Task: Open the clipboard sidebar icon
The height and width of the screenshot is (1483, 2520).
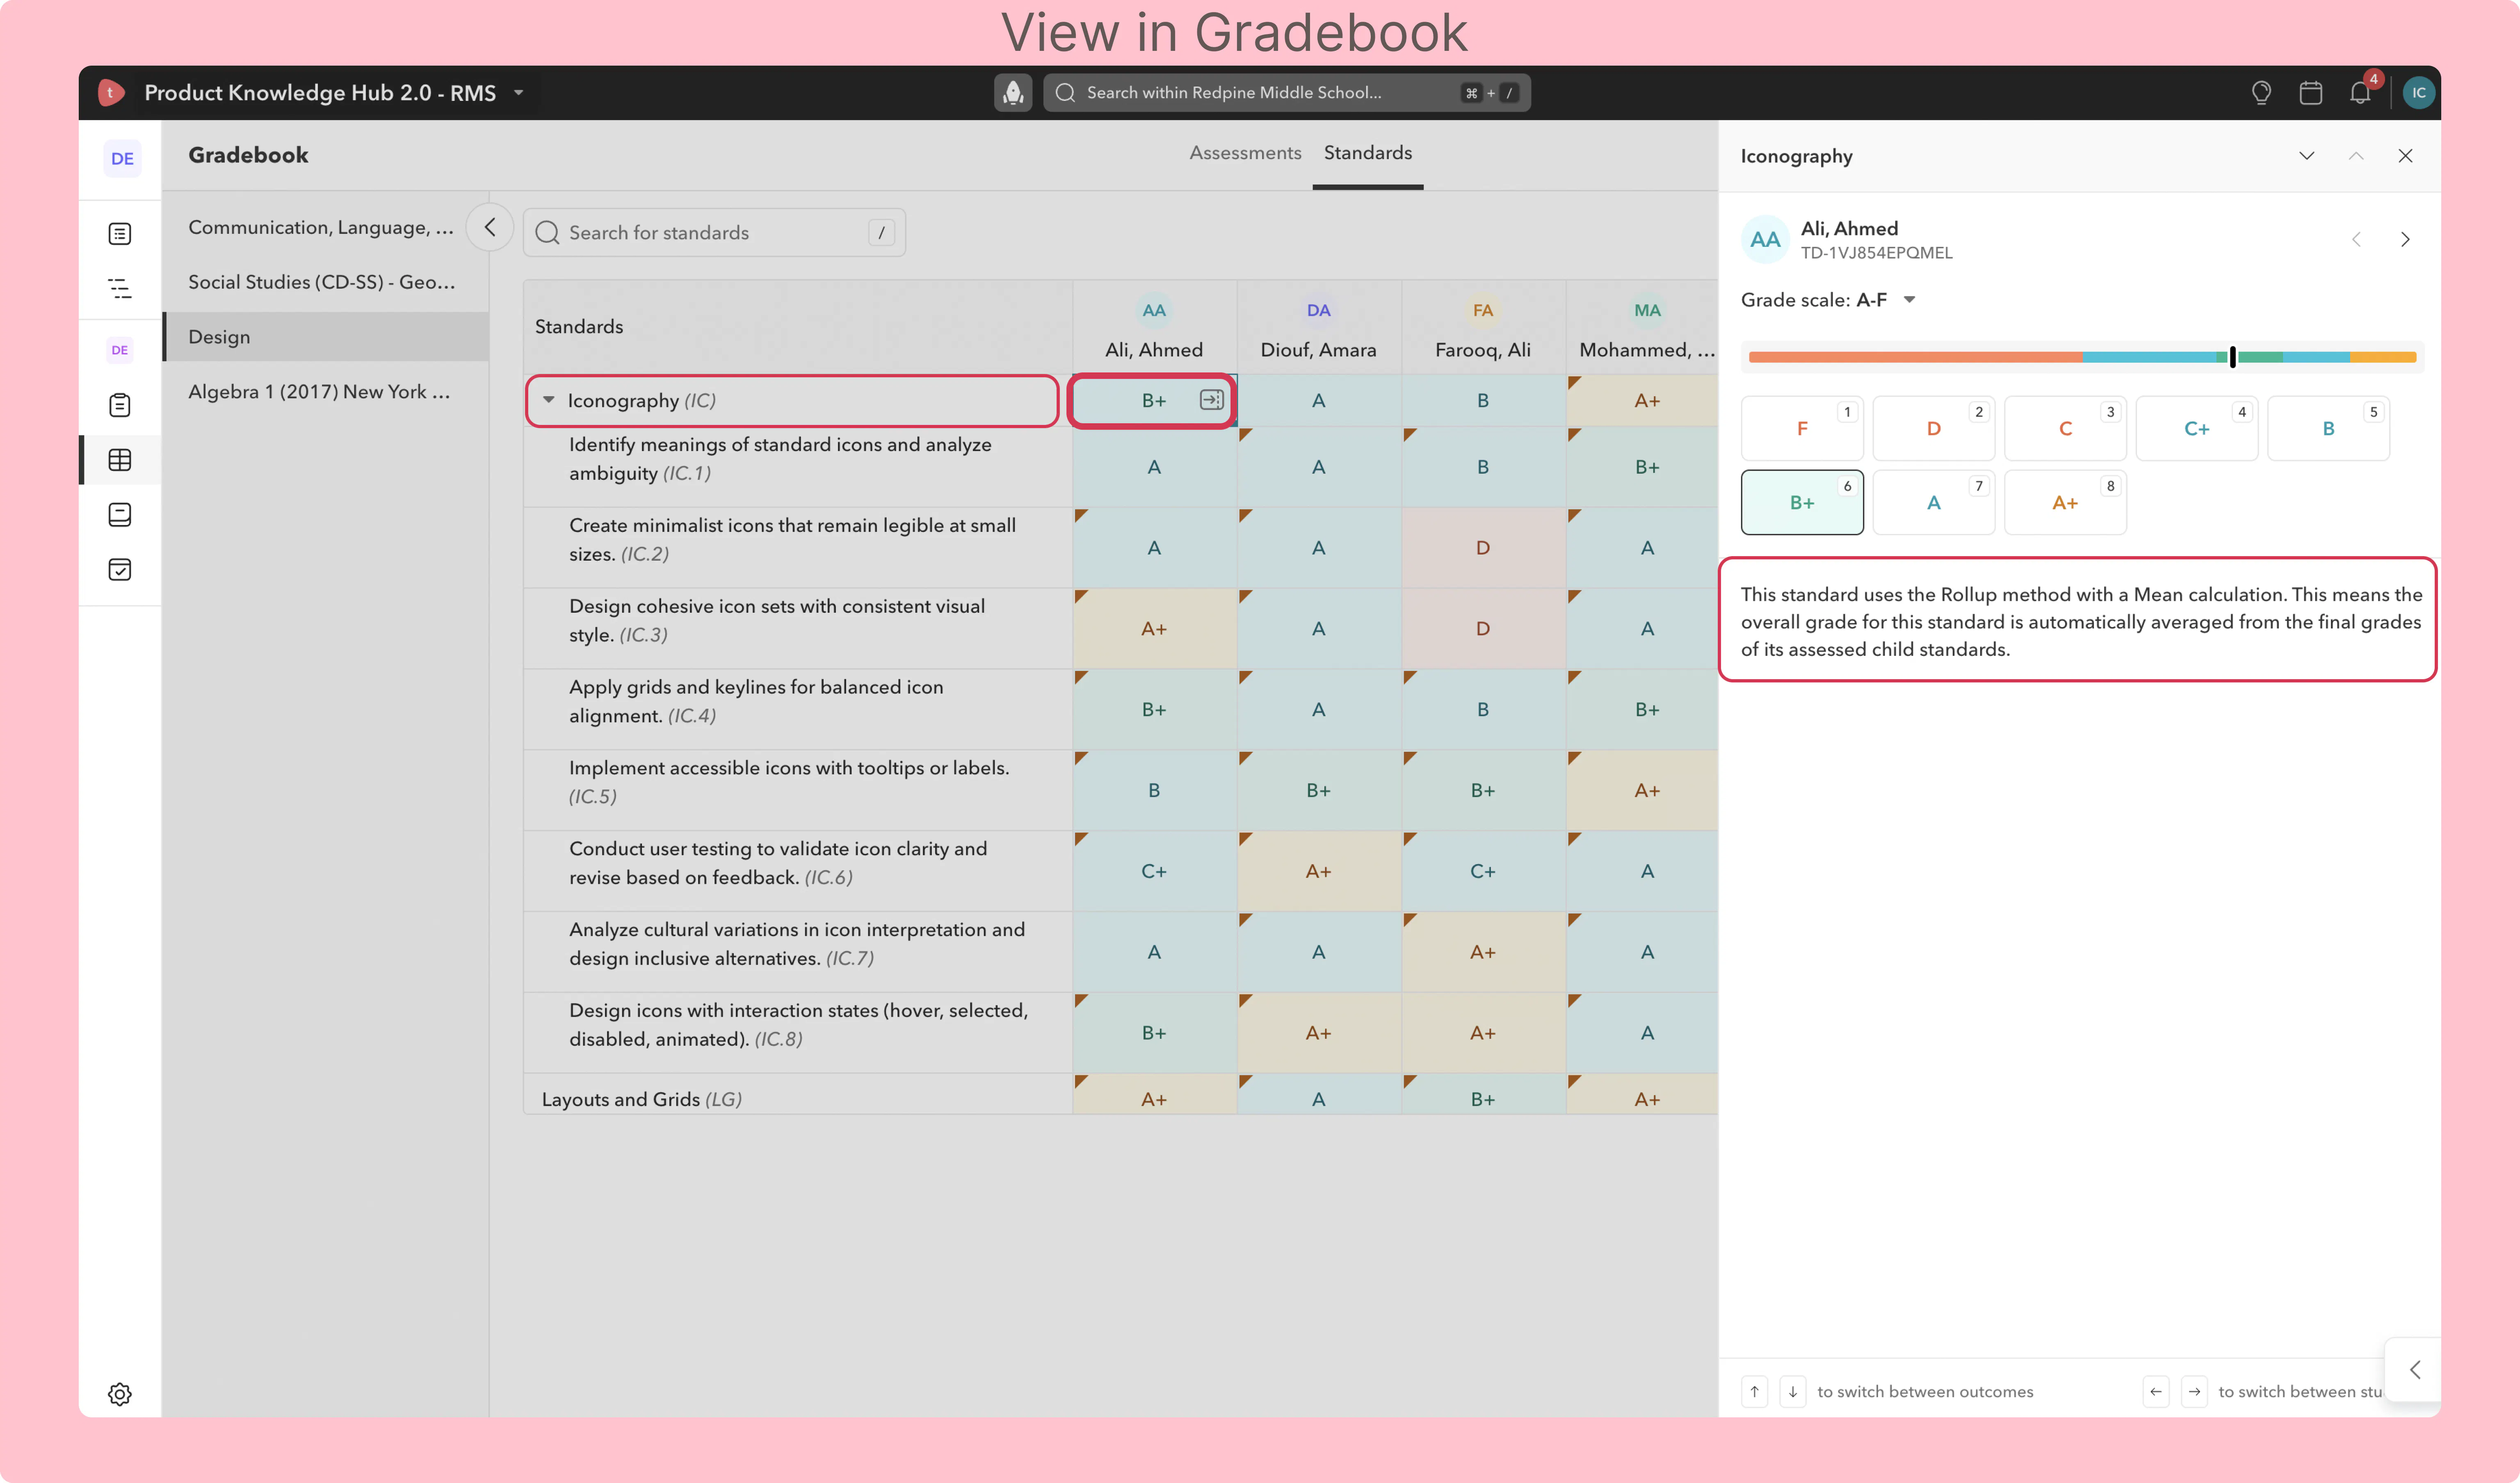Action: (120, 405)
